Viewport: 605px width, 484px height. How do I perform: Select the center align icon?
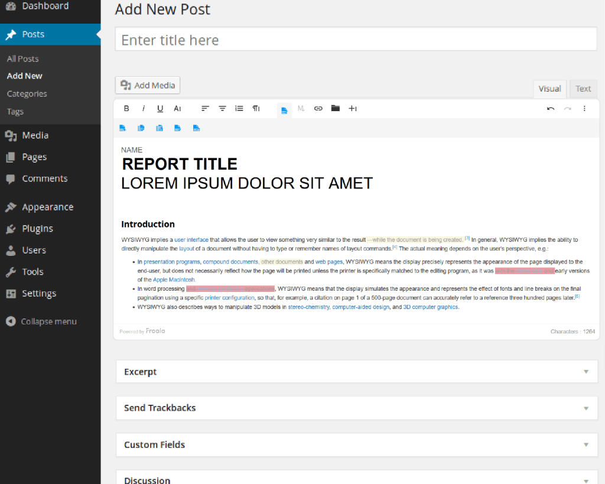point(222,108)
